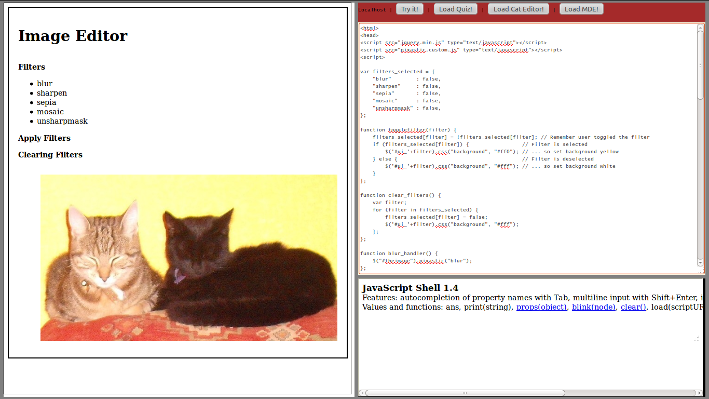The image size is (709, 399).
Task: Click the shell pane's scroll-right arrow
Action: [700, 393]
